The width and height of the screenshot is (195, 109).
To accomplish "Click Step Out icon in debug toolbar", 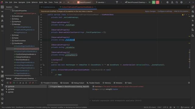I will tap(26, 83).
